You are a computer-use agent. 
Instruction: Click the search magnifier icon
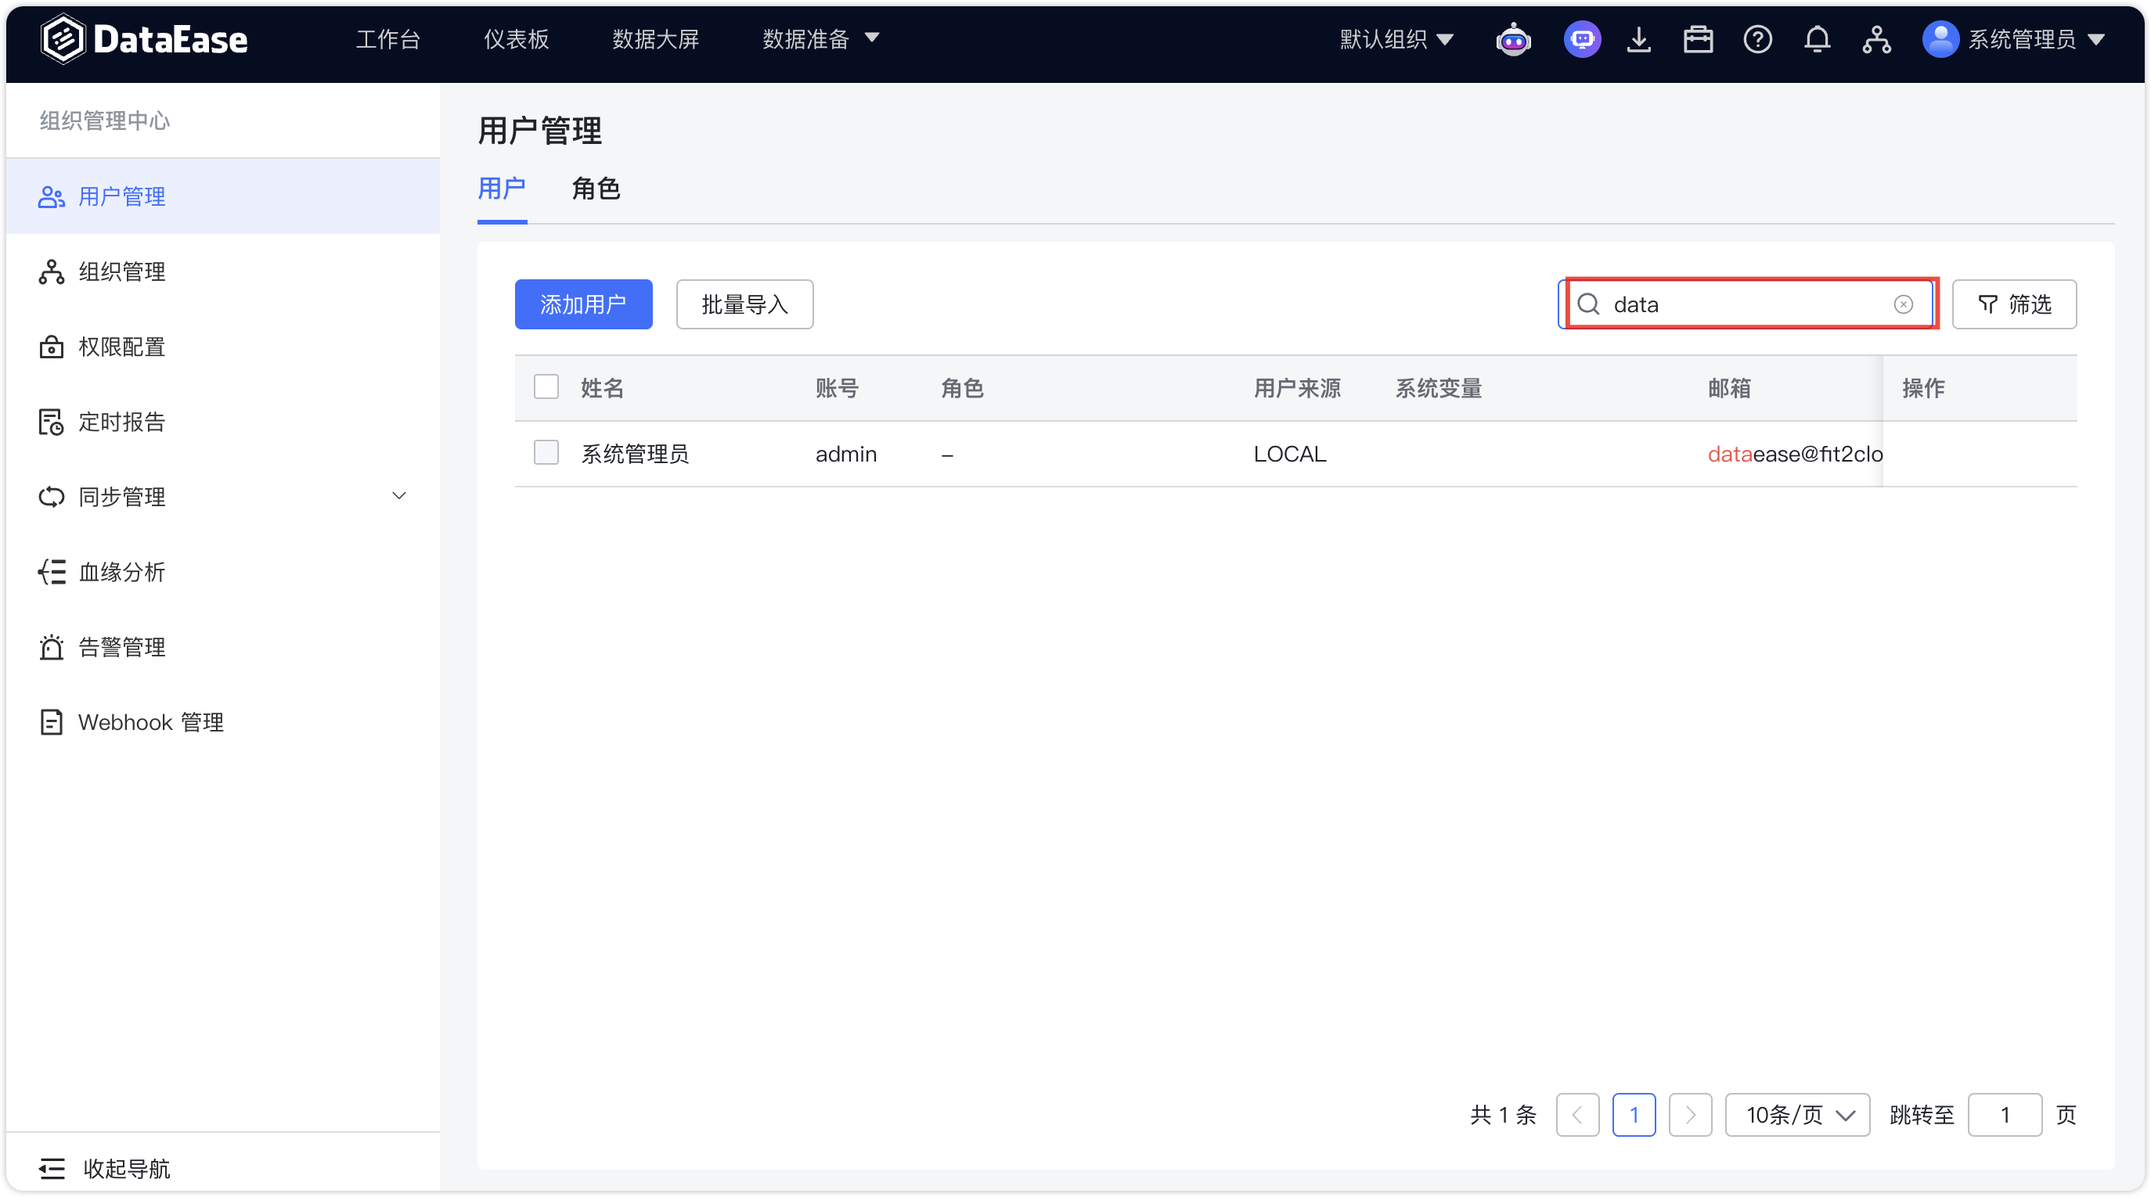coord(1588,304)
